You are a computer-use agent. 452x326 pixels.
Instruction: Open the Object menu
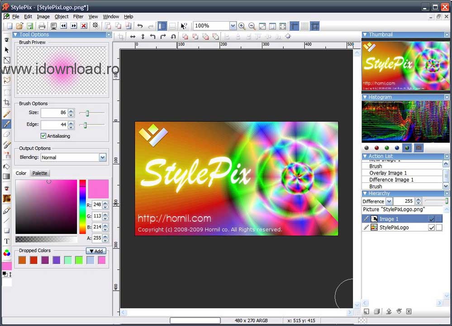(62, 17)
